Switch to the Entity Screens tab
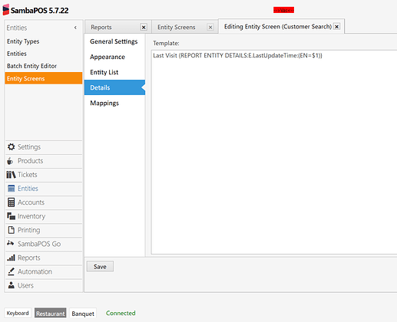The image size is (397, 322). click(177, 27)
